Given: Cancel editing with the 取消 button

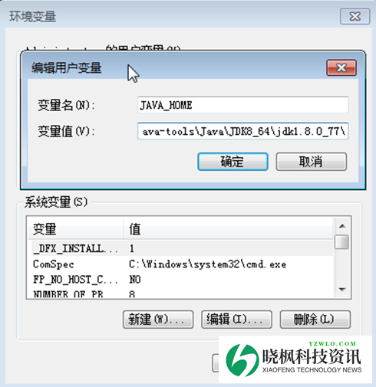Looking at the screenshot, I should click(x=312, y=162).
